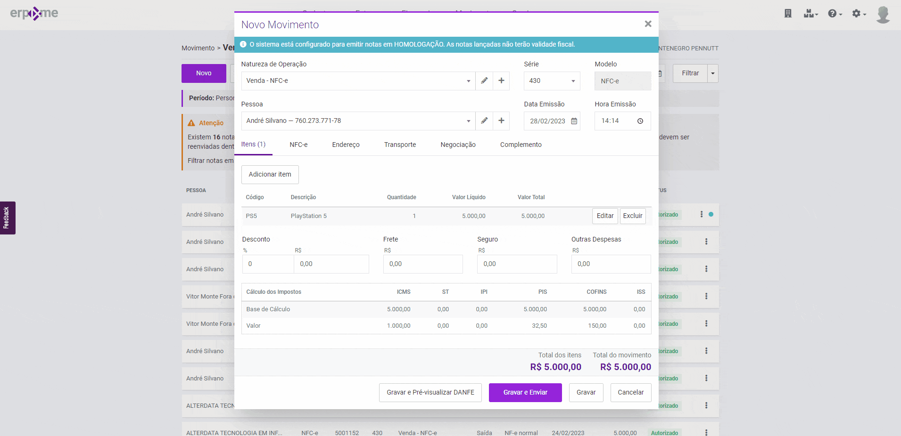Remove PlayStation 5 item with Excluir
The image size is (901, 436).
[632, 216]
